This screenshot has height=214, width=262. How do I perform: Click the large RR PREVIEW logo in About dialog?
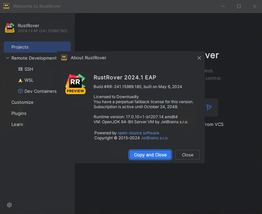click(x=75, y=84)
